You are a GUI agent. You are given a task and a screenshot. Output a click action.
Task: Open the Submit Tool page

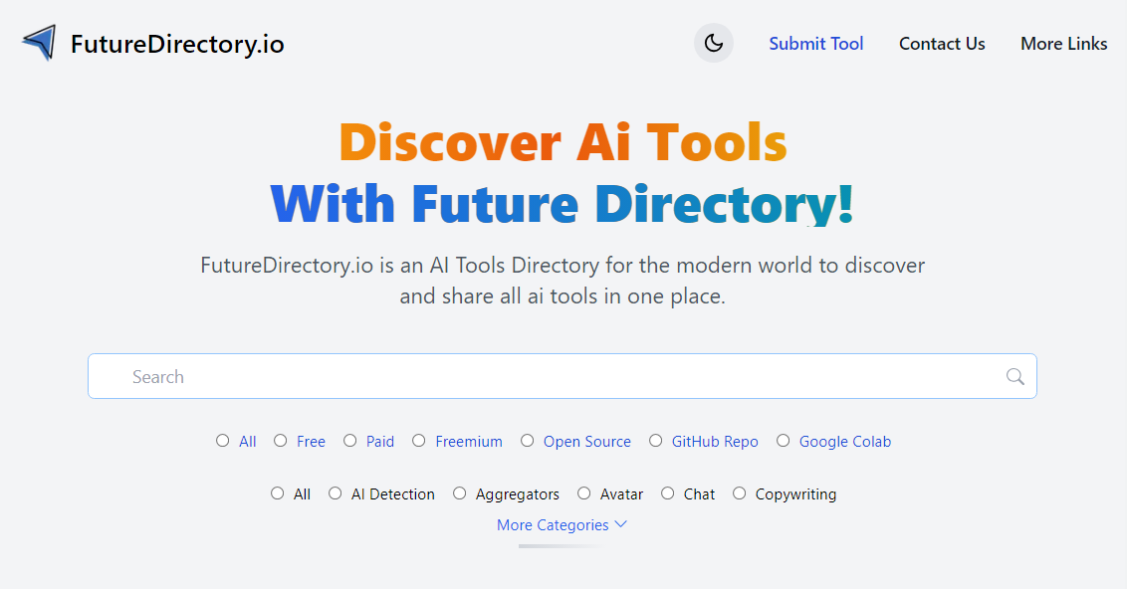815,44
